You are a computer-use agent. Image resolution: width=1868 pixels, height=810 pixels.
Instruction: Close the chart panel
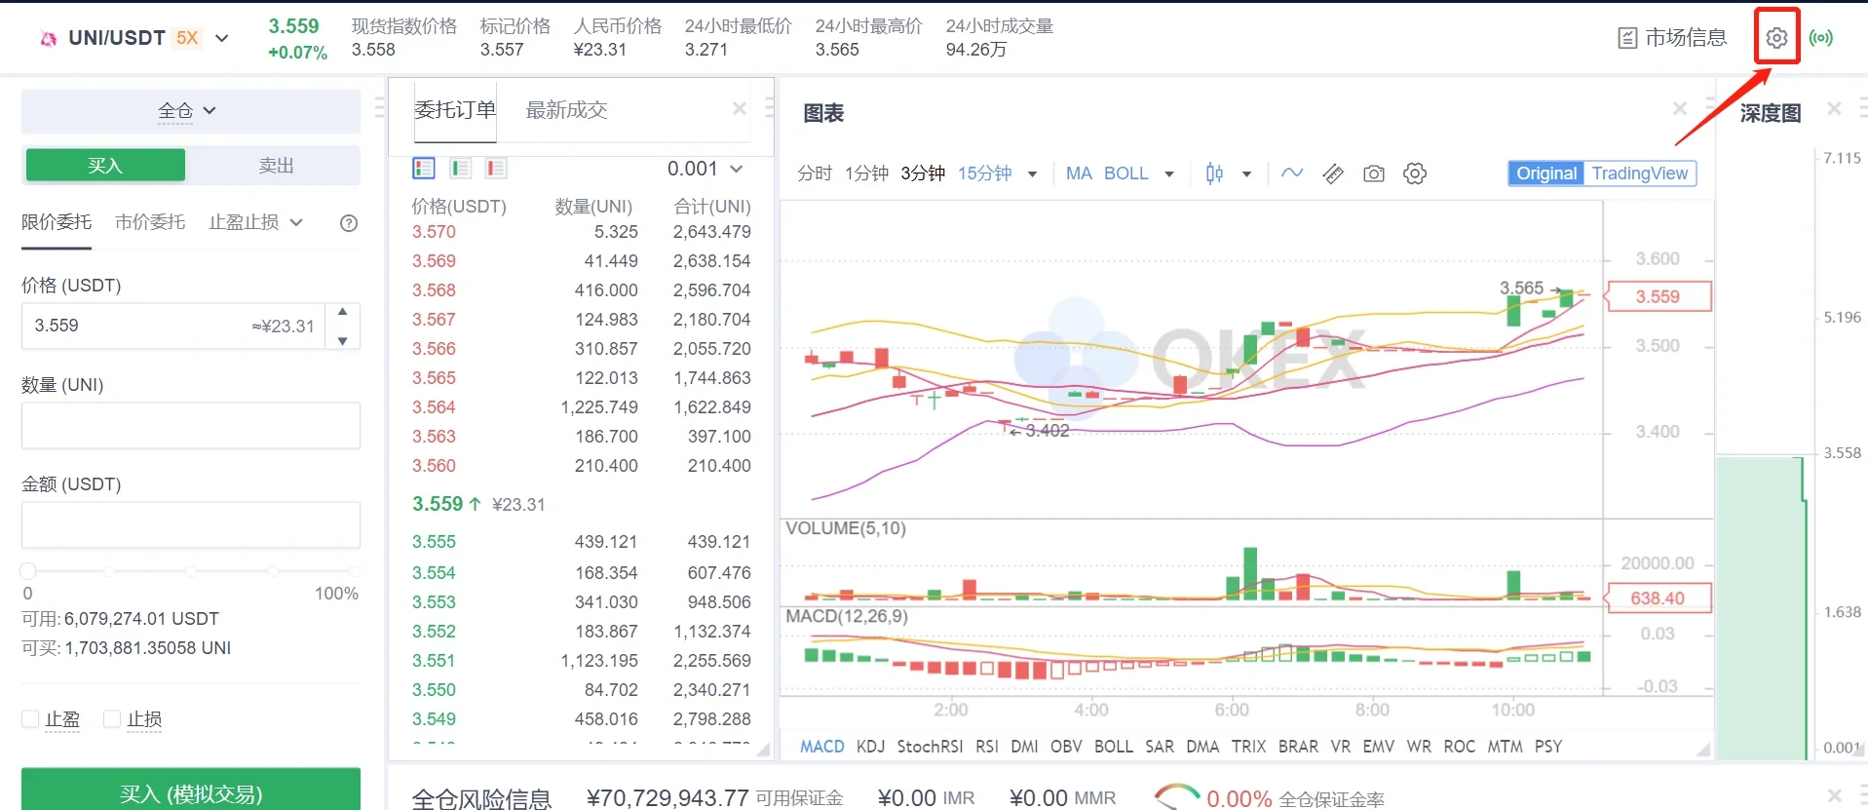tap(1680, 108)
